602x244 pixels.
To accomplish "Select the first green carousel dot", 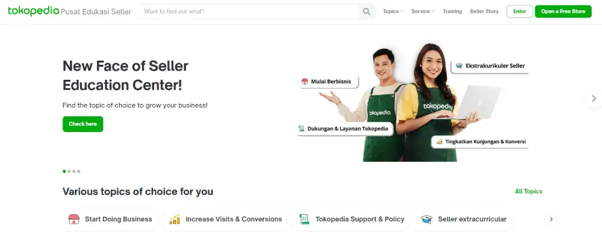I will pyautogui.click(x=64, y=171).
